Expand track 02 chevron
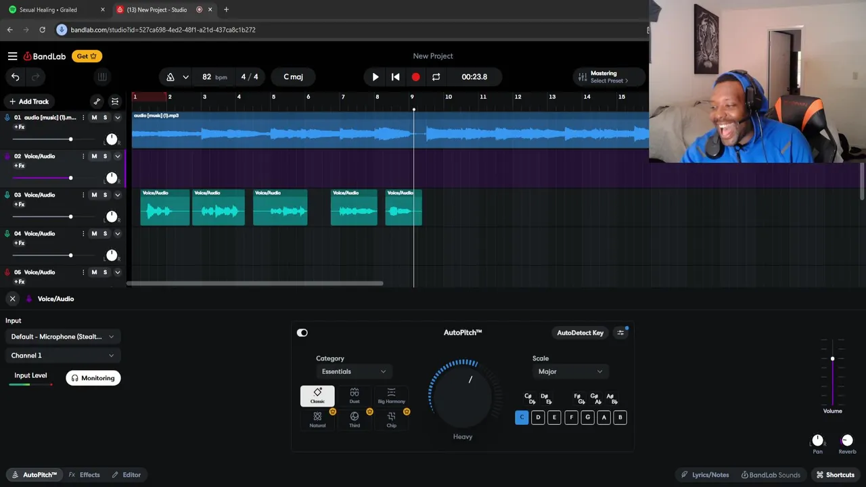The image size is (866, 487). (117, 156)
